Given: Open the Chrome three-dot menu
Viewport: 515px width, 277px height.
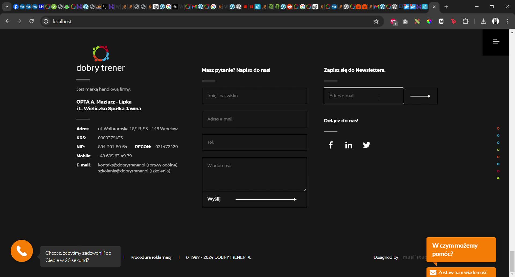Looking at the screenshot, I should pos(507,21).
